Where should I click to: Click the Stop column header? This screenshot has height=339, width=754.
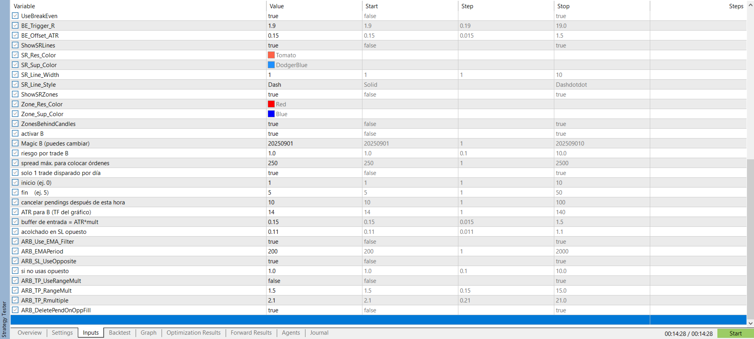[602, 6]
